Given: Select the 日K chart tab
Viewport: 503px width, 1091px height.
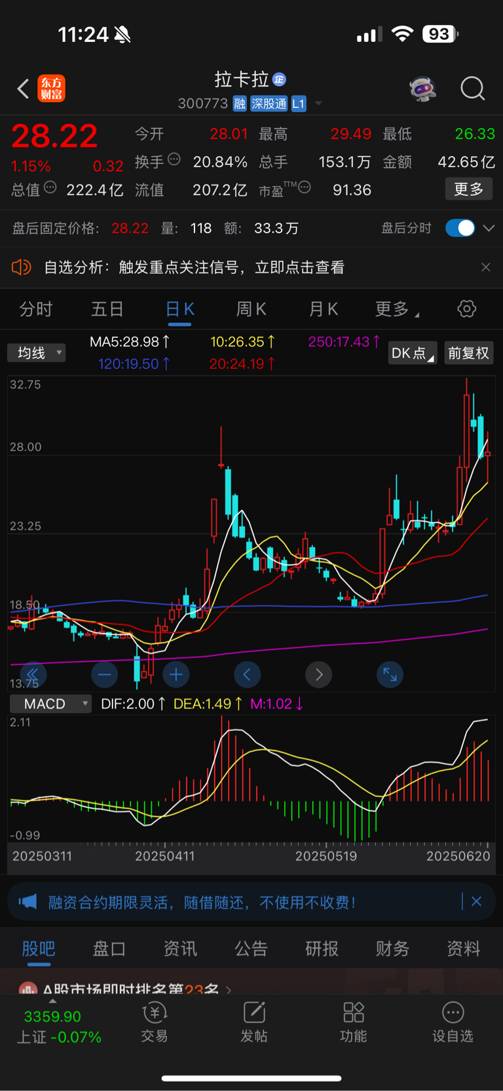Looking at the screenshot, I should point(179,309).
